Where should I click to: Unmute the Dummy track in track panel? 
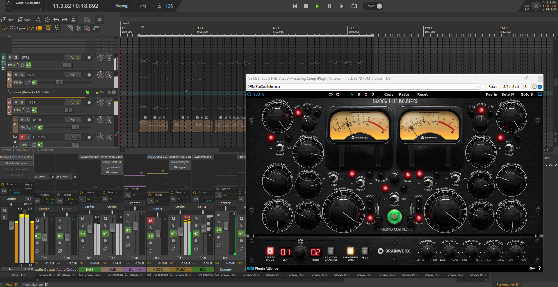click(22, 137)
